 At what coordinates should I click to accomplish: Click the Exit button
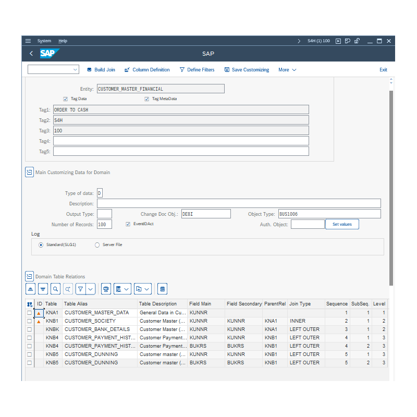tap(383, 70)
